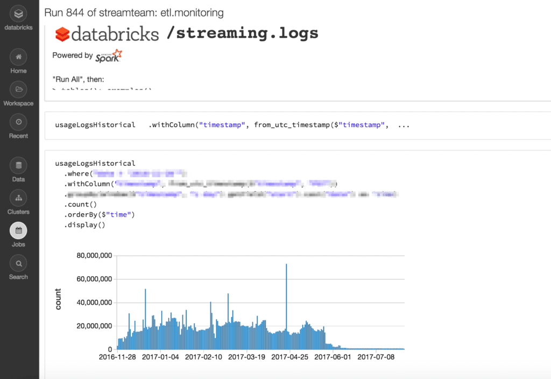Show Recent items in sidebar
Viewport: 551px width, 379px height.
pyautogui.click(x=18, y=122)
